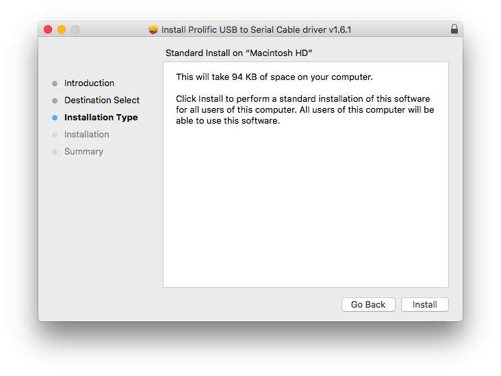The image size is (501, 376).
Task: Close the installer with the red button
Action: click(x=48, y=29)
